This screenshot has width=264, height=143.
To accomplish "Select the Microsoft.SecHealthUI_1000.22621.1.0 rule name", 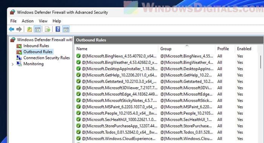I will [x=119, y=120].
